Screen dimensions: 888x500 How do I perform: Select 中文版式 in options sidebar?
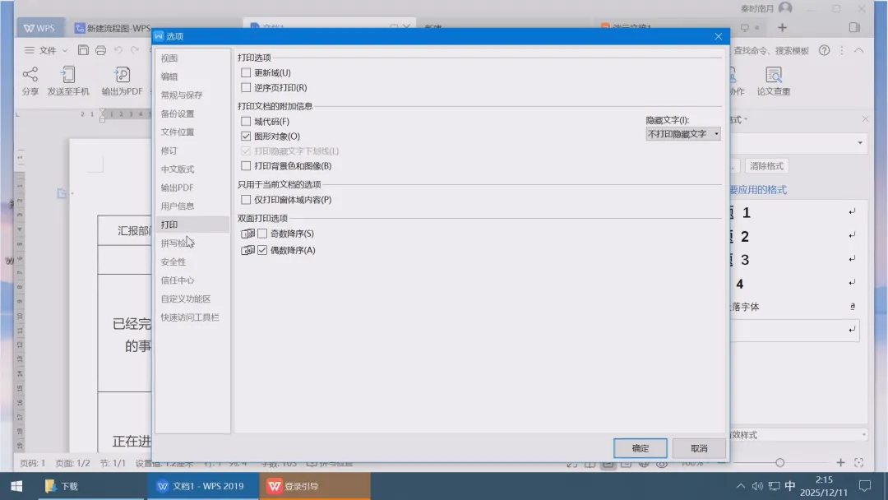192,169
